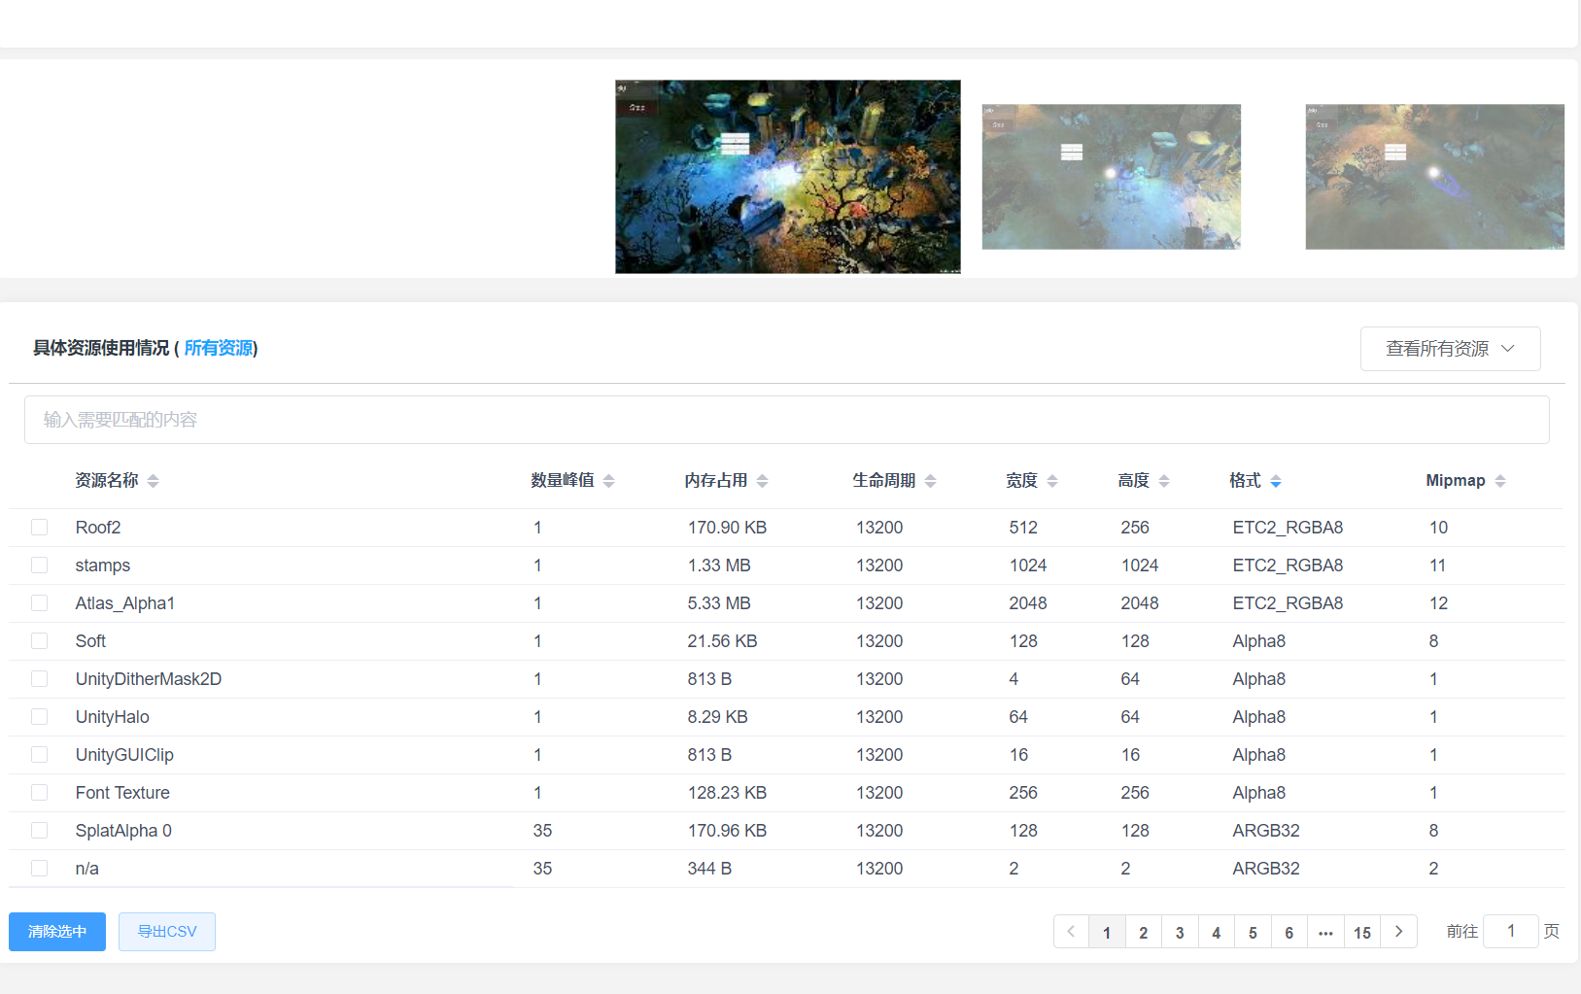
Task: Select the UnityDitherMask2D row checkbox
Action: pyautogui.click(x=39, y=678)
